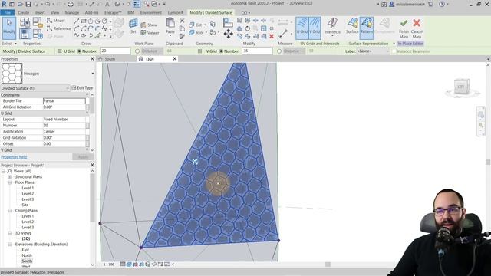Click the Surface representation icon
Screen dimensions: 491x276
click(x=352, y=26)
